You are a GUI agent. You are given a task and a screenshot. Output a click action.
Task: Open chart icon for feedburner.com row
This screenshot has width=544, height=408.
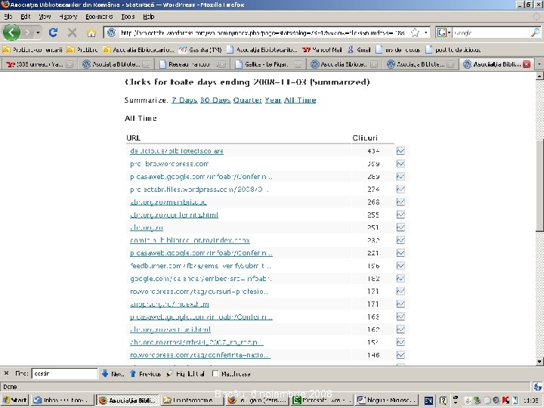point(400,266)
